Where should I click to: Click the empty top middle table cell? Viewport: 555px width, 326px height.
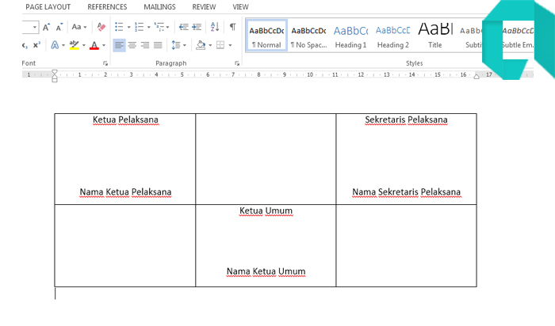tap(266, 159)
